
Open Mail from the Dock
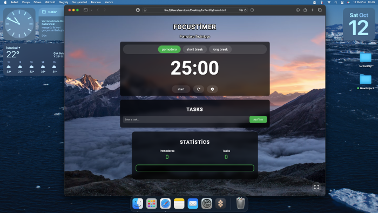coord(193,204)
